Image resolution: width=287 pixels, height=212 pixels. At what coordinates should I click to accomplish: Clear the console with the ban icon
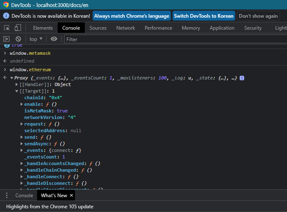coord(18,39)
